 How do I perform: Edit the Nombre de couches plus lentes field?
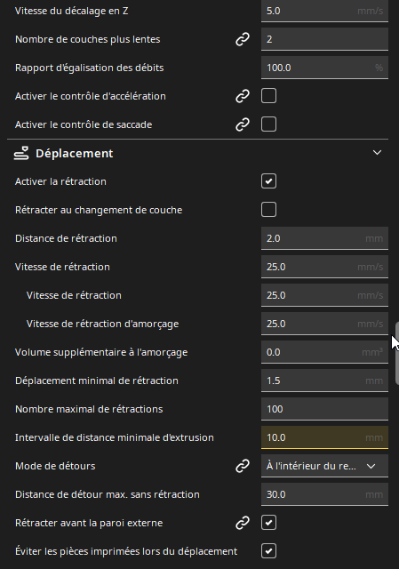(x=324, y=39)
